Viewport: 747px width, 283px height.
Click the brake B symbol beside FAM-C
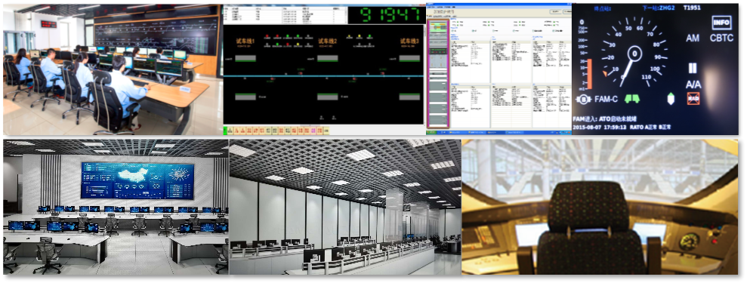pos(583,99)
